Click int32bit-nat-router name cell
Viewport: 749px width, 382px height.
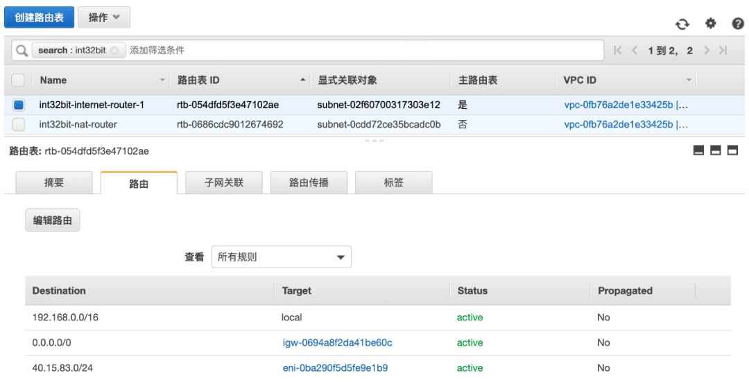[x=78, y=125]
